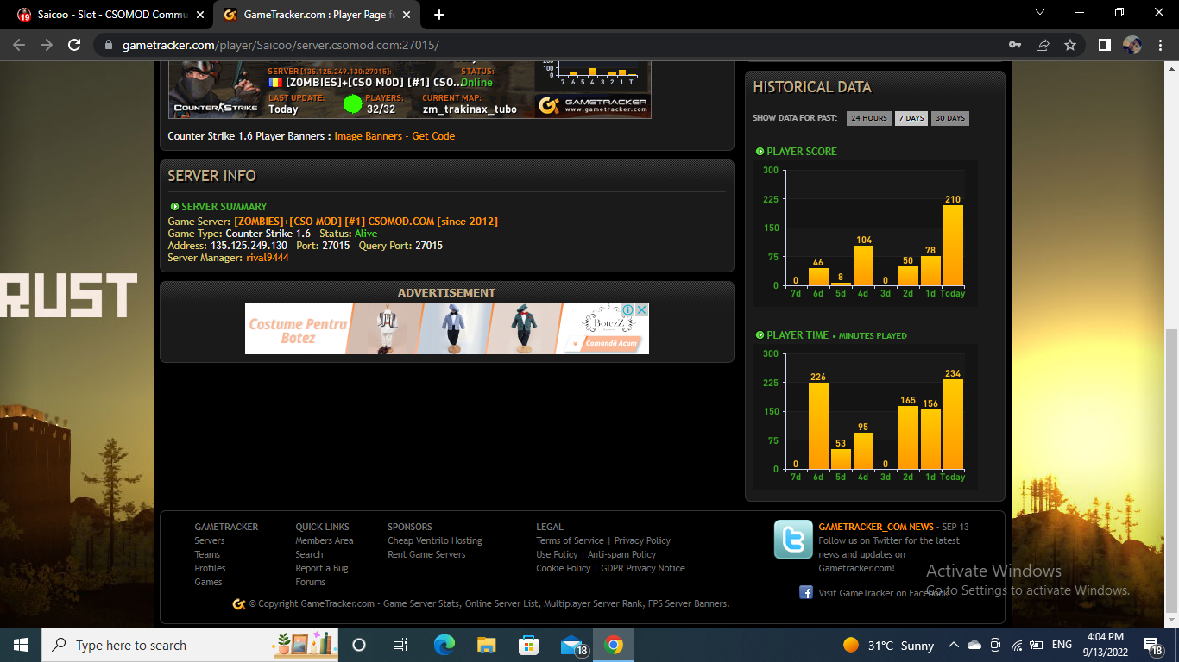The height and width of the screenshot is (662, 1179).
Task: Launch Microsoft Edge from taskbar
Action: (x=444, y=645)
